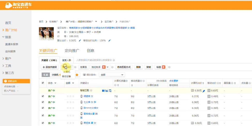Image resolution: width=252 pixels, height=126 pixels.
Task: Open the 推广计划 阔腿裤初期推广 breadcrumb dropdown
Action: (96, 22)
